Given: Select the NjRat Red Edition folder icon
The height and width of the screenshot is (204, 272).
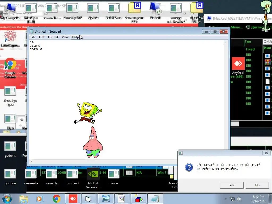Looking at the screenshot, I should point(197,13).
